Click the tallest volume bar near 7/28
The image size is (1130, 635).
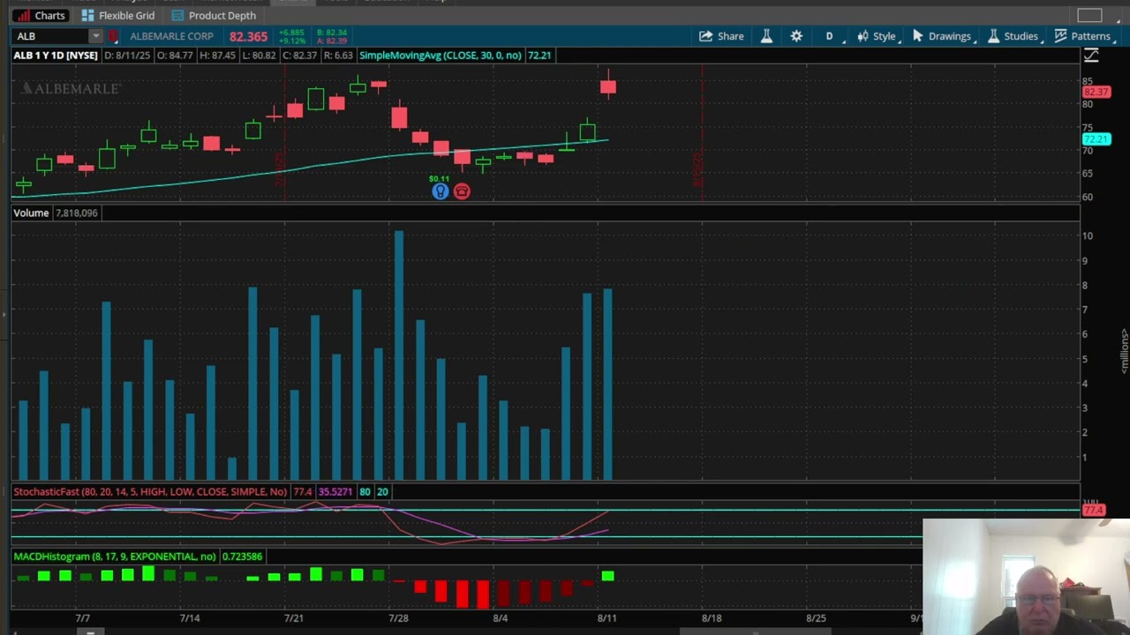(x=399, y=355)
